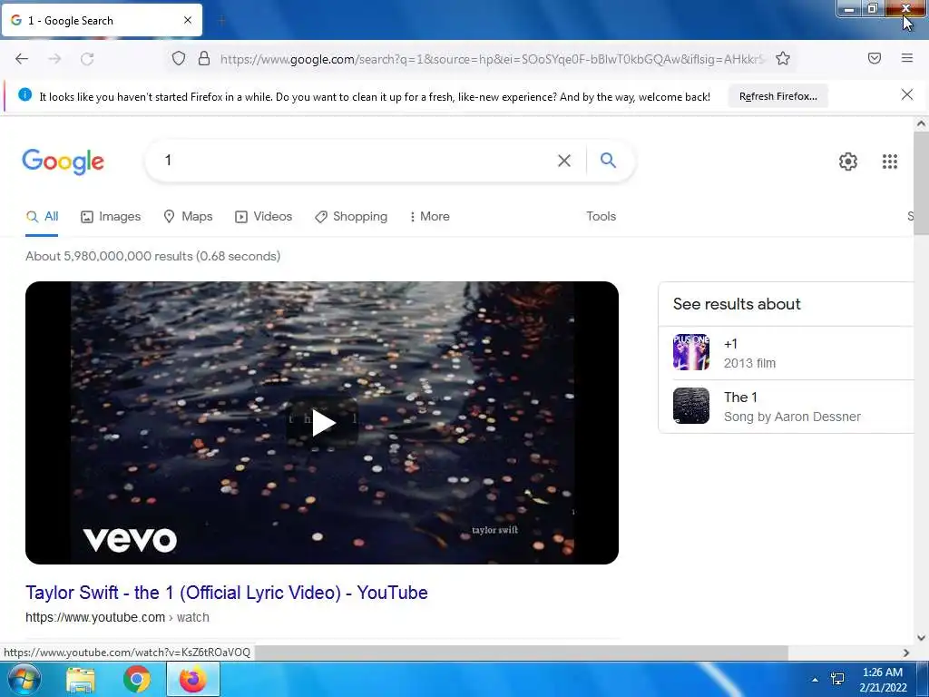Screen dimensions: 929x697
Task: Open the tracking protection shield
Action: point(179,58)
